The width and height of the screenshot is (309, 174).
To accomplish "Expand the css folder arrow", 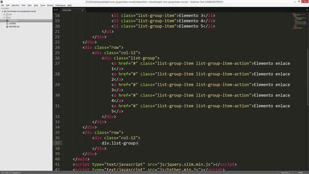I will [4, 14].
